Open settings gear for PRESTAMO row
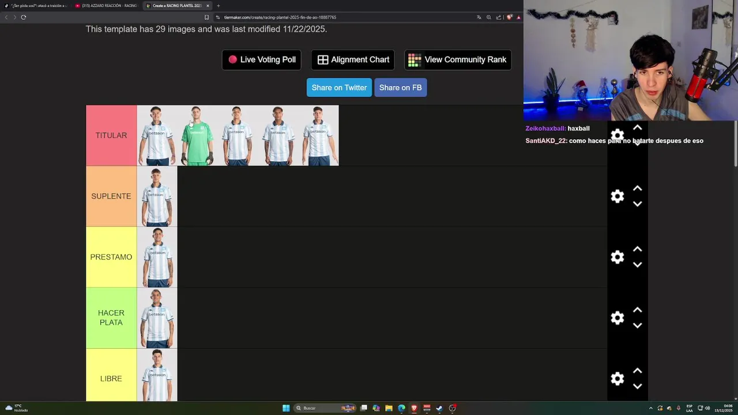The height and width of the screenshot is (415, 738). [617, 257]
